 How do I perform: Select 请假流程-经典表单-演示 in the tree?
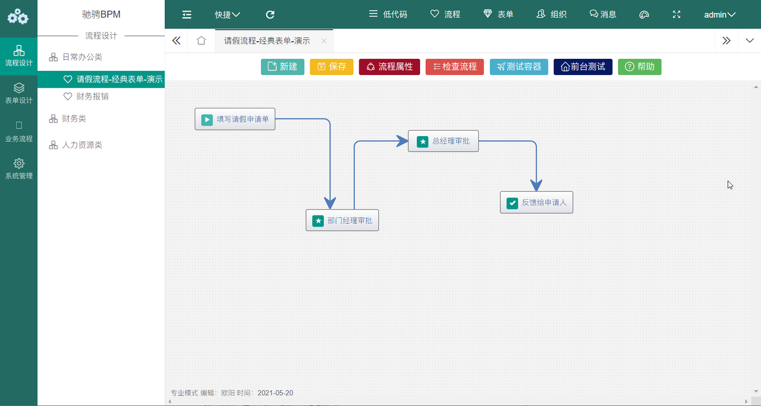tap(101, 79)
